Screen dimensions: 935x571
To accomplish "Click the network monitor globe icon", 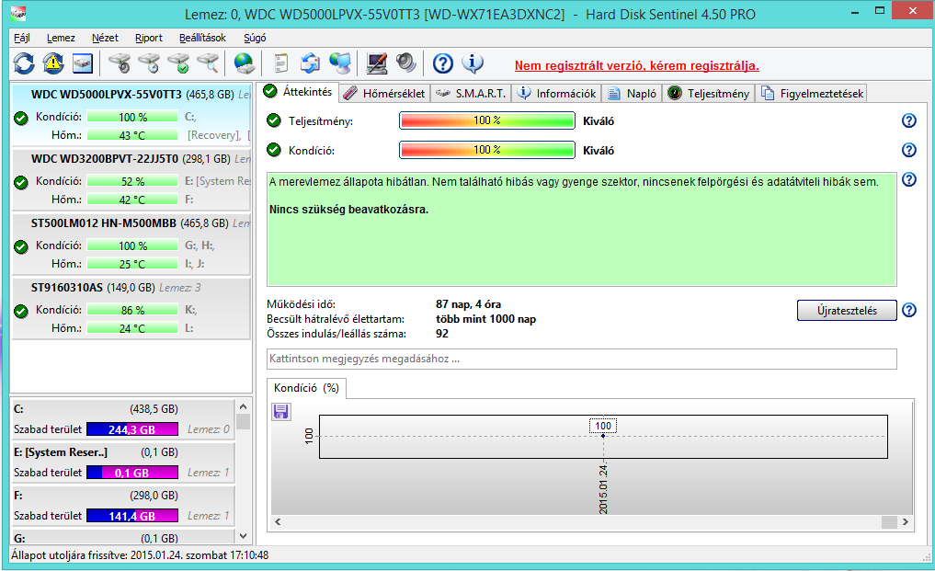I will pos(340,63).
